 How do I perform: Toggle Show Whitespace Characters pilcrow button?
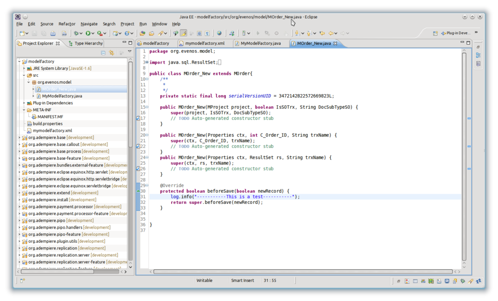(x=207, y=33)
